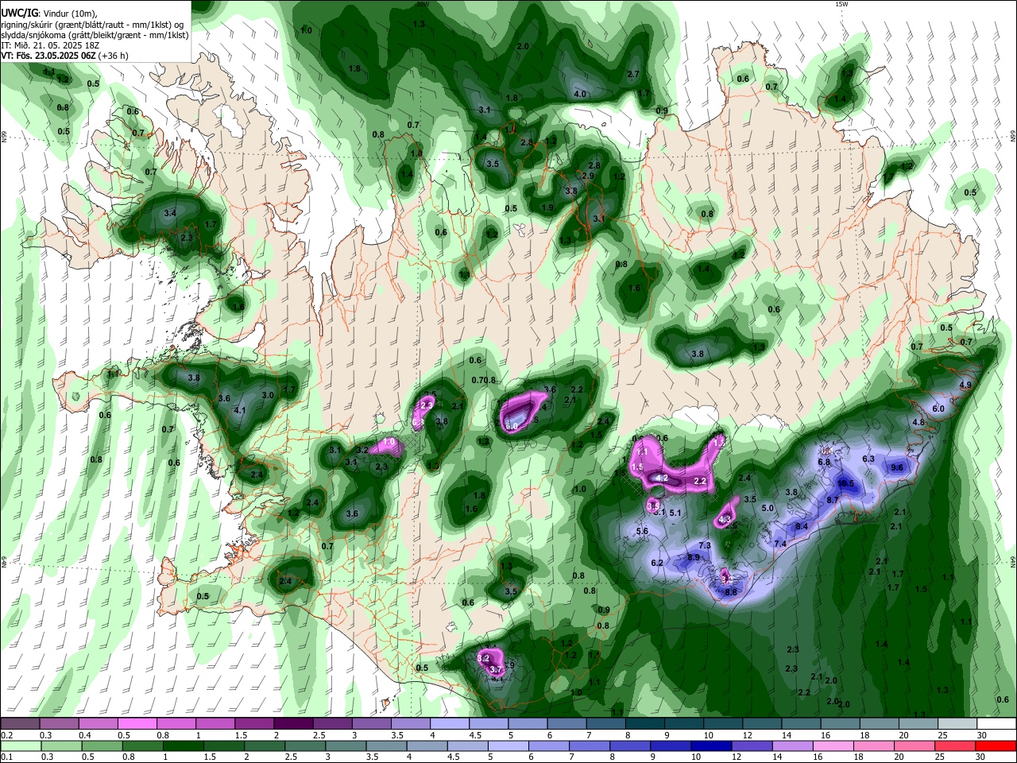Click the precipitation value '4.8'
The width and height of the screenshot is (1017, 763).
[918, 422]
